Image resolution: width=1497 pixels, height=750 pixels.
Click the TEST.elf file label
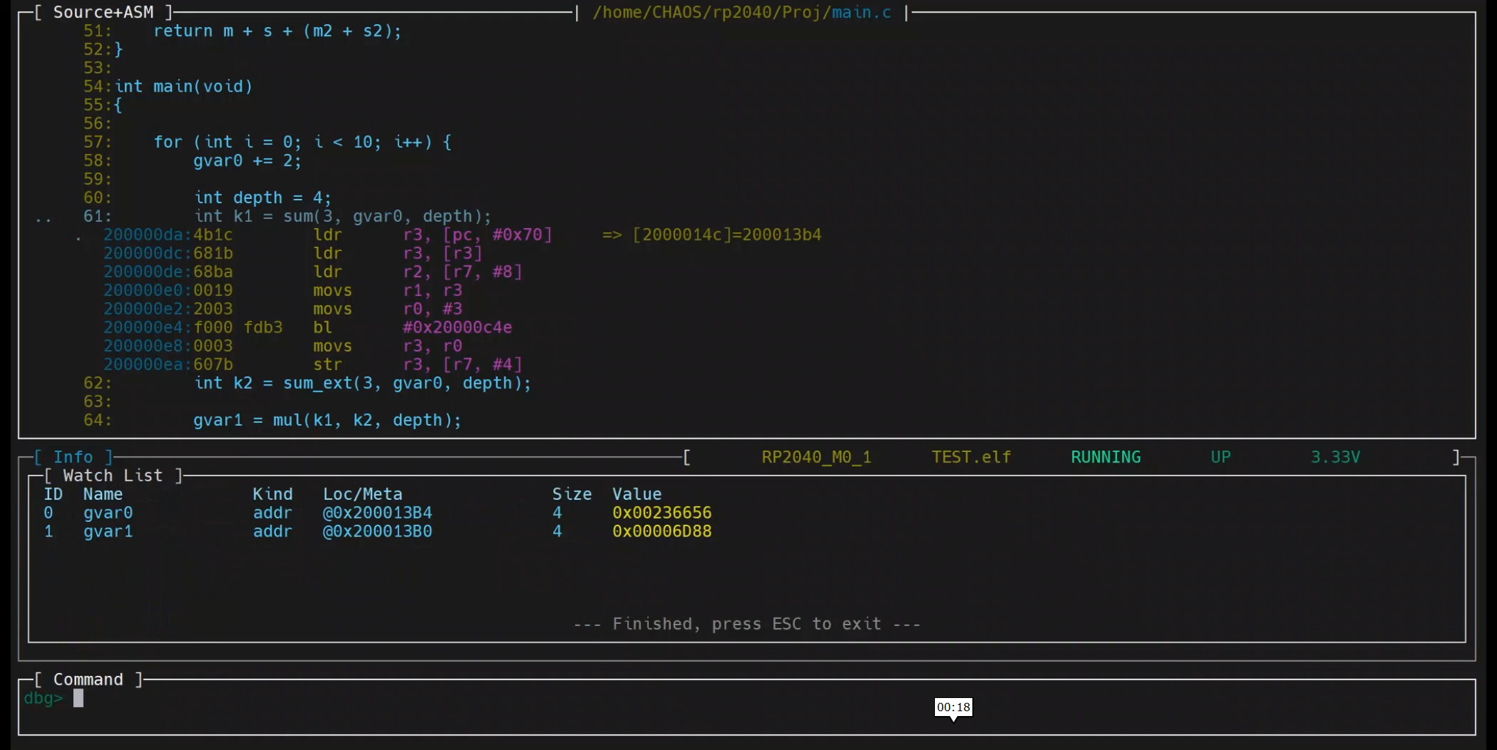click(x=971, y=457)
